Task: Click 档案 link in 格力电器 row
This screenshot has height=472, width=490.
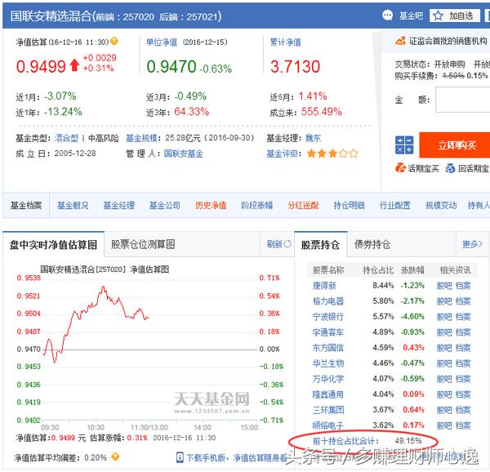Action: 463,301
